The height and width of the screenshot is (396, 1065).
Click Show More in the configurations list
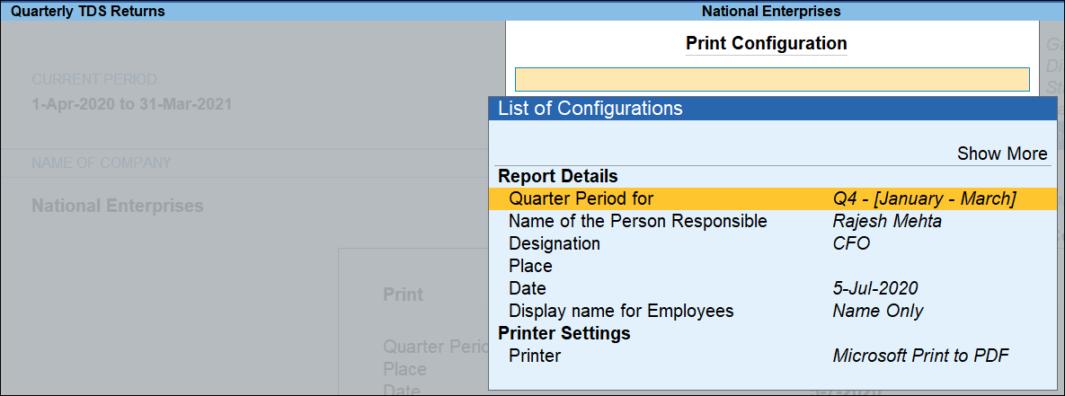click(1001, 154)
